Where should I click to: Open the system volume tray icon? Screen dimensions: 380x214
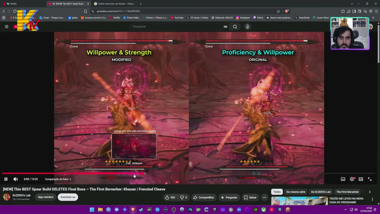click(356, 210)
